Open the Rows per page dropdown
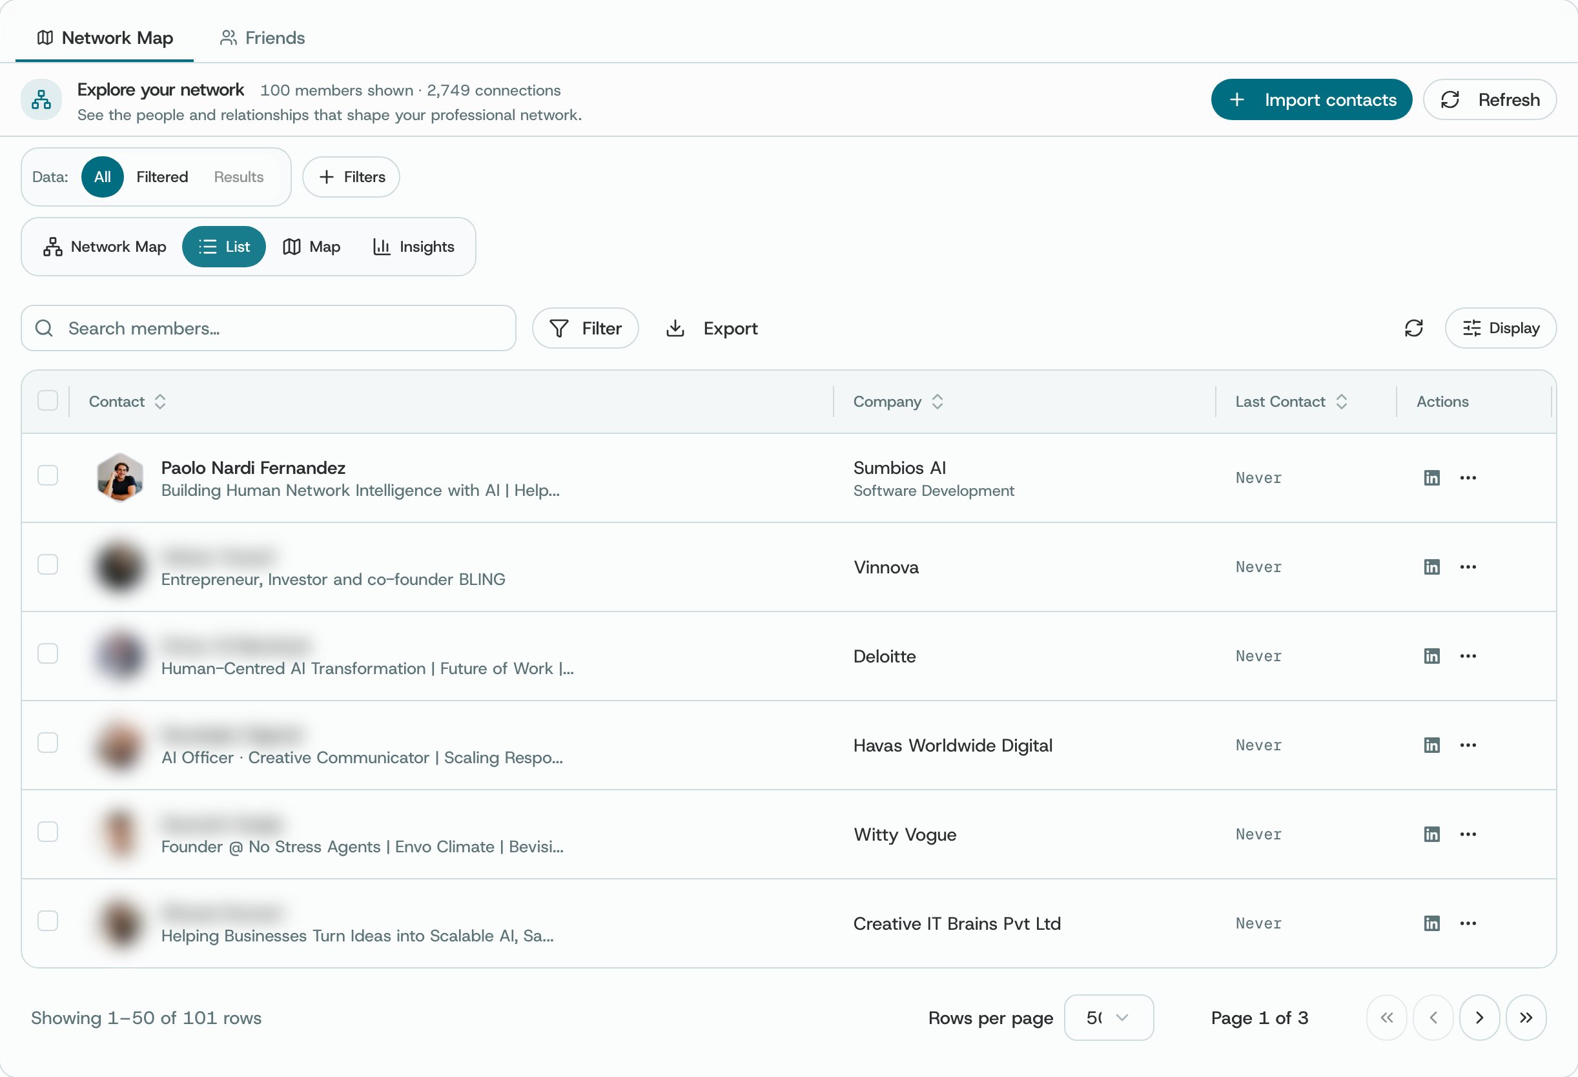Image resolution: width=1578 pixels, height=1077 pixels. point(1108,1017)
